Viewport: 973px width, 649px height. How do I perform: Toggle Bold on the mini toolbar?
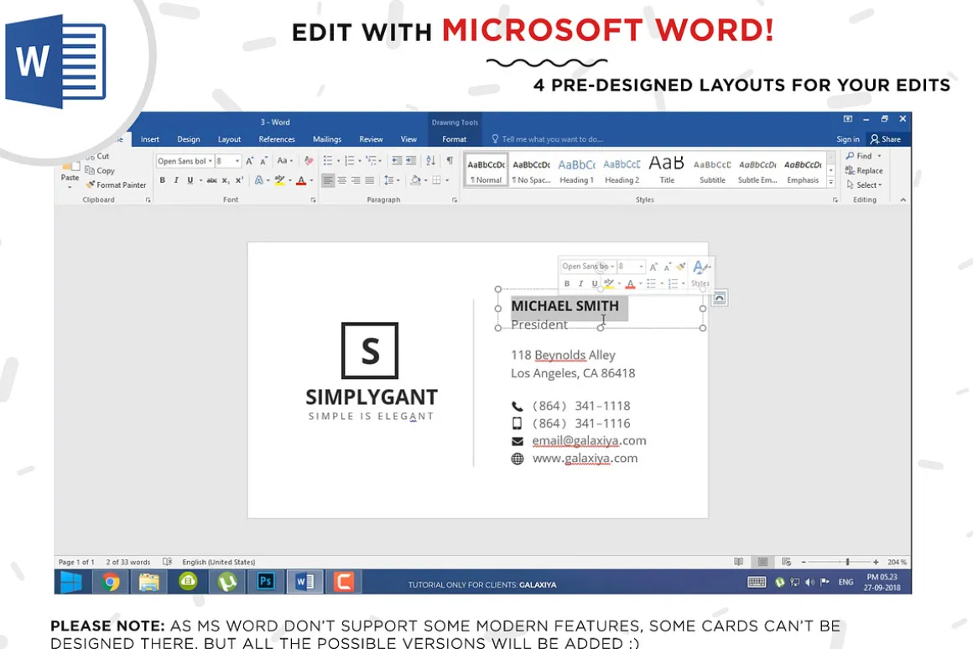(x=566, y=283)
